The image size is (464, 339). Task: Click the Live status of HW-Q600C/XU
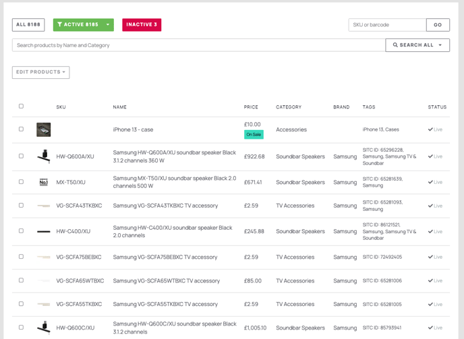pyautogui.click(x=435, y=328)
